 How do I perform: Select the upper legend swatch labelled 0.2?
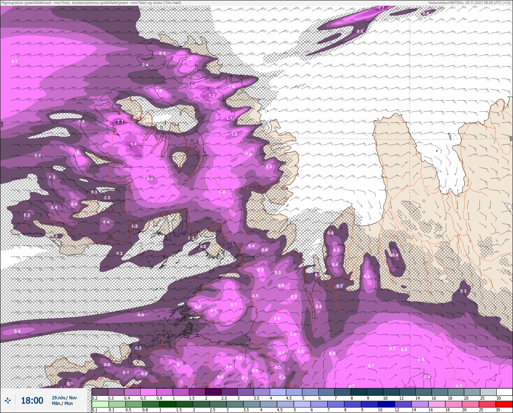pos(100,392)
